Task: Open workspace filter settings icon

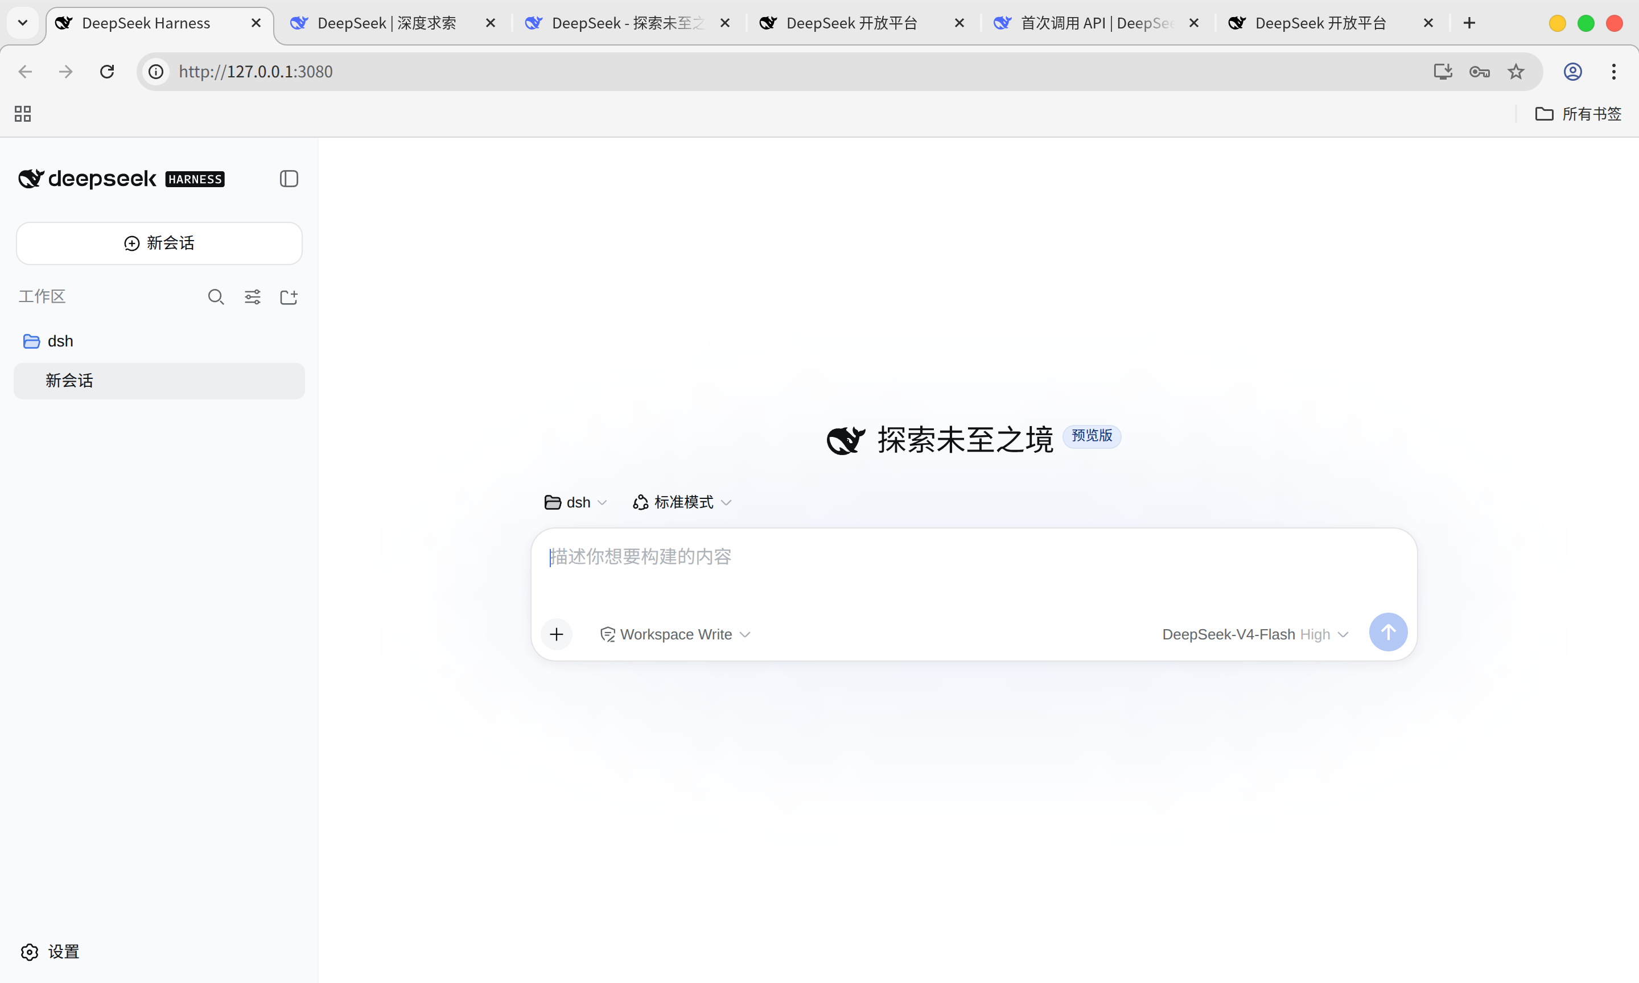Action: (253, 297)
